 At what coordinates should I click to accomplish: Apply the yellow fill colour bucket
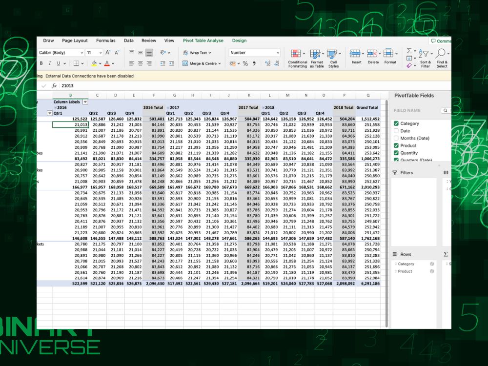pos(94,63)
